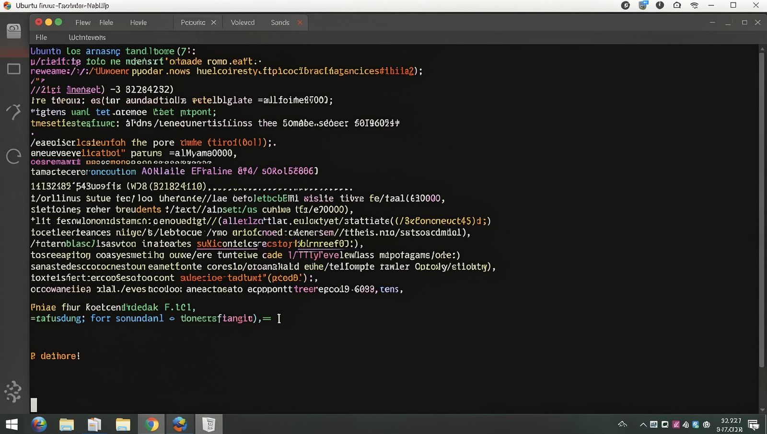
Task: Open the Flele menu
Action: point(106,23)
